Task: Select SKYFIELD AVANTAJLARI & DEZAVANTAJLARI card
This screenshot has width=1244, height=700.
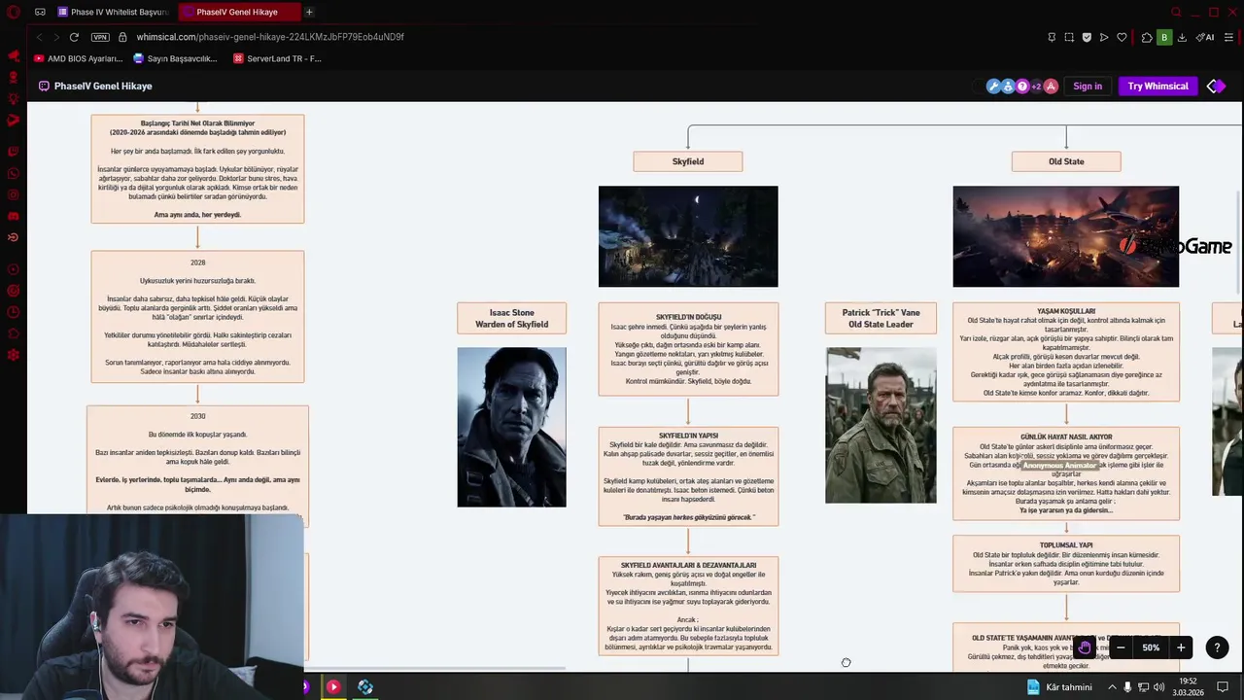Action: pos(688,606)
